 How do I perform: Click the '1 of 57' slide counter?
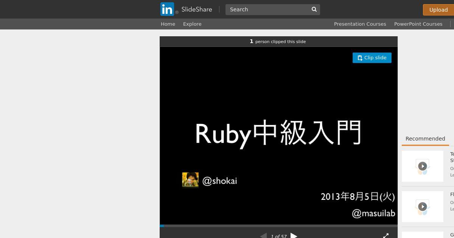[279, 236]
